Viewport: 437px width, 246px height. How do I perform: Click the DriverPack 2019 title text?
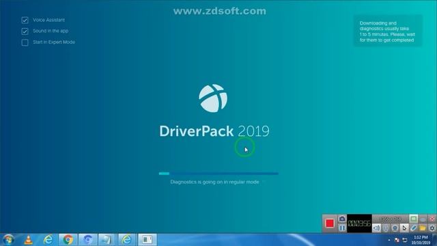coord(214,131)
